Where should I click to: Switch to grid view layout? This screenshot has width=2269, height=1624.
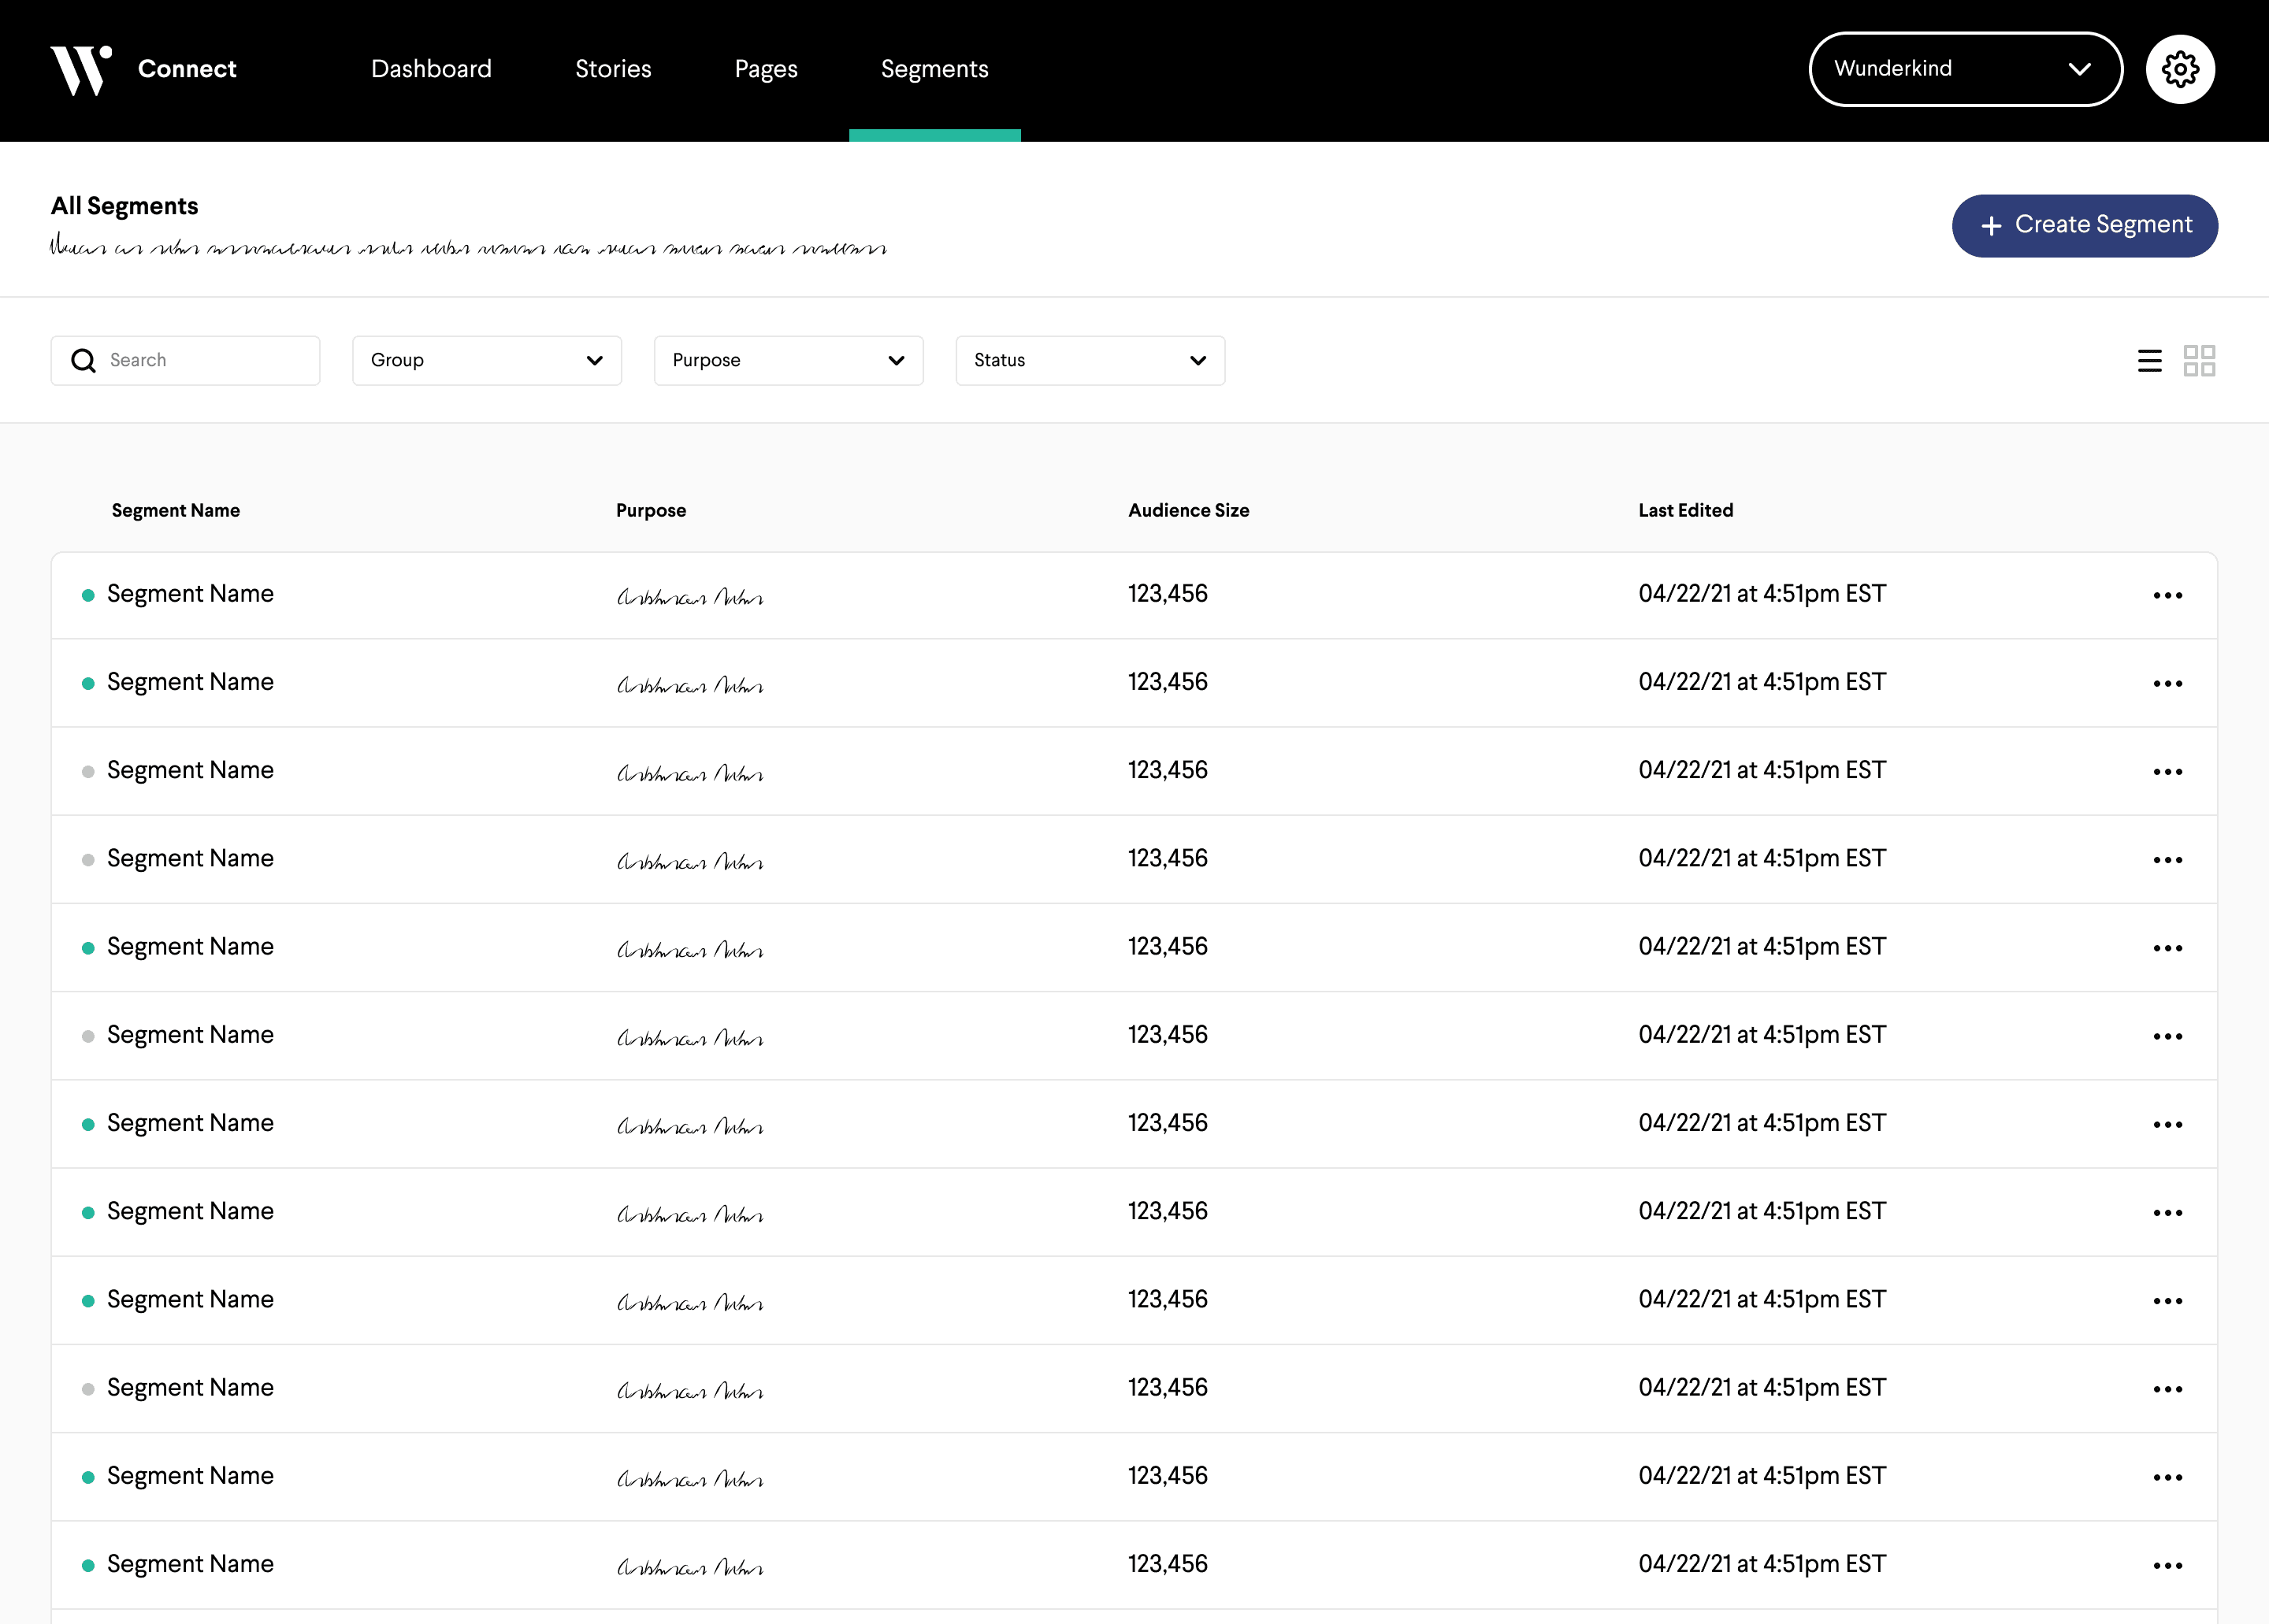[x=2199, y=360]
